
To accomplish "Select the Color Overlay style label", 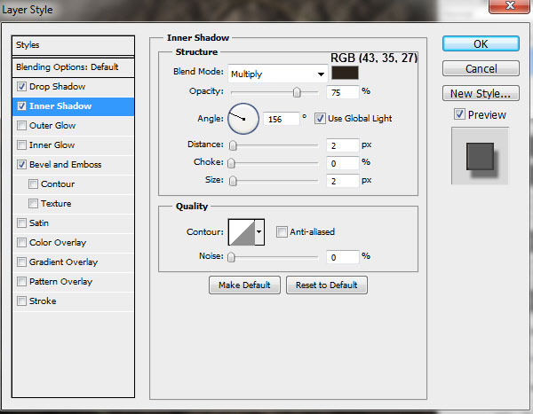I will 58,243.
